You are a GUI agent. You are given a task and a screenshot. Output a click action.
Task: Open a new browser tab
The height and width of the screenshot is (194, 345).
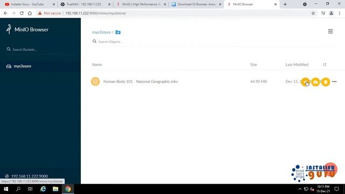(285, 4)
